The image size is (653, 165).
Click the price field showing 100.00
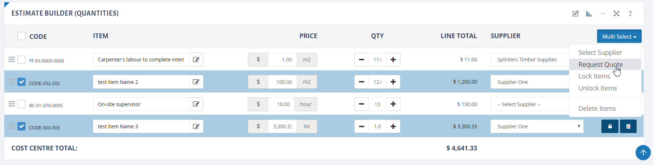[282, 82]
